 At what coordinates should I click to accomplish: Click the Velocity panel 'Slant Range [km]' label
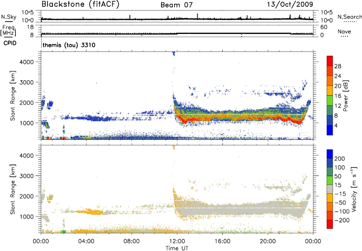[13, 189]
